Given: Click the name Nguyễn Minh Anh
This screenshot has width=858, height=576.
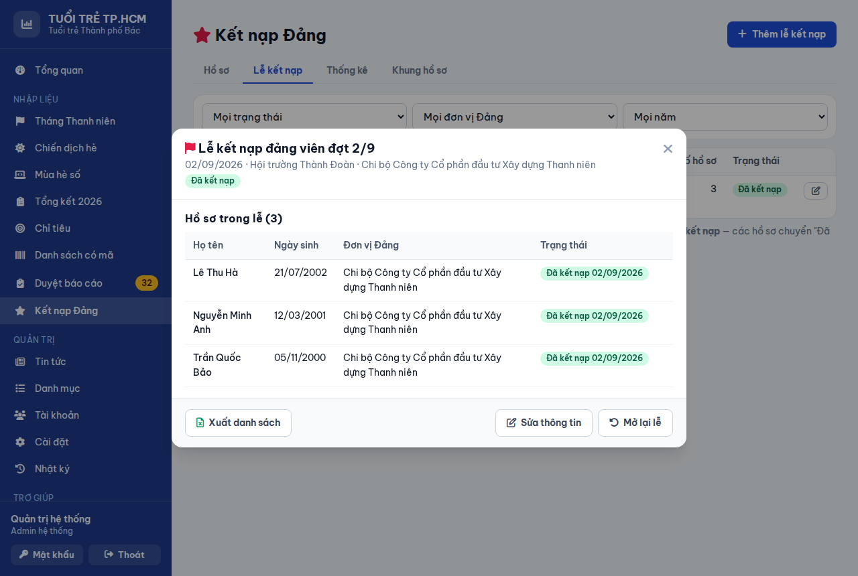Looking at the screenshot, I should pos(223,322).
